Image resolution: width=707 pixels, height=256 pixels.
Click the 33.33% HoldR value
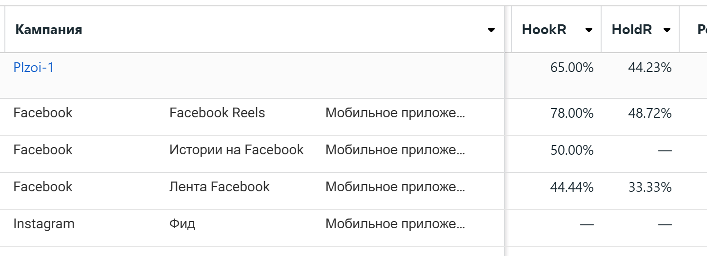tap(650, 187)
